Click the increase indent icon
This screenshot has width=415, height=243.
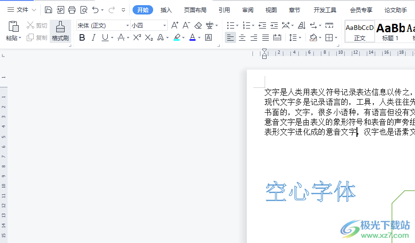click(x=274, y=25)
